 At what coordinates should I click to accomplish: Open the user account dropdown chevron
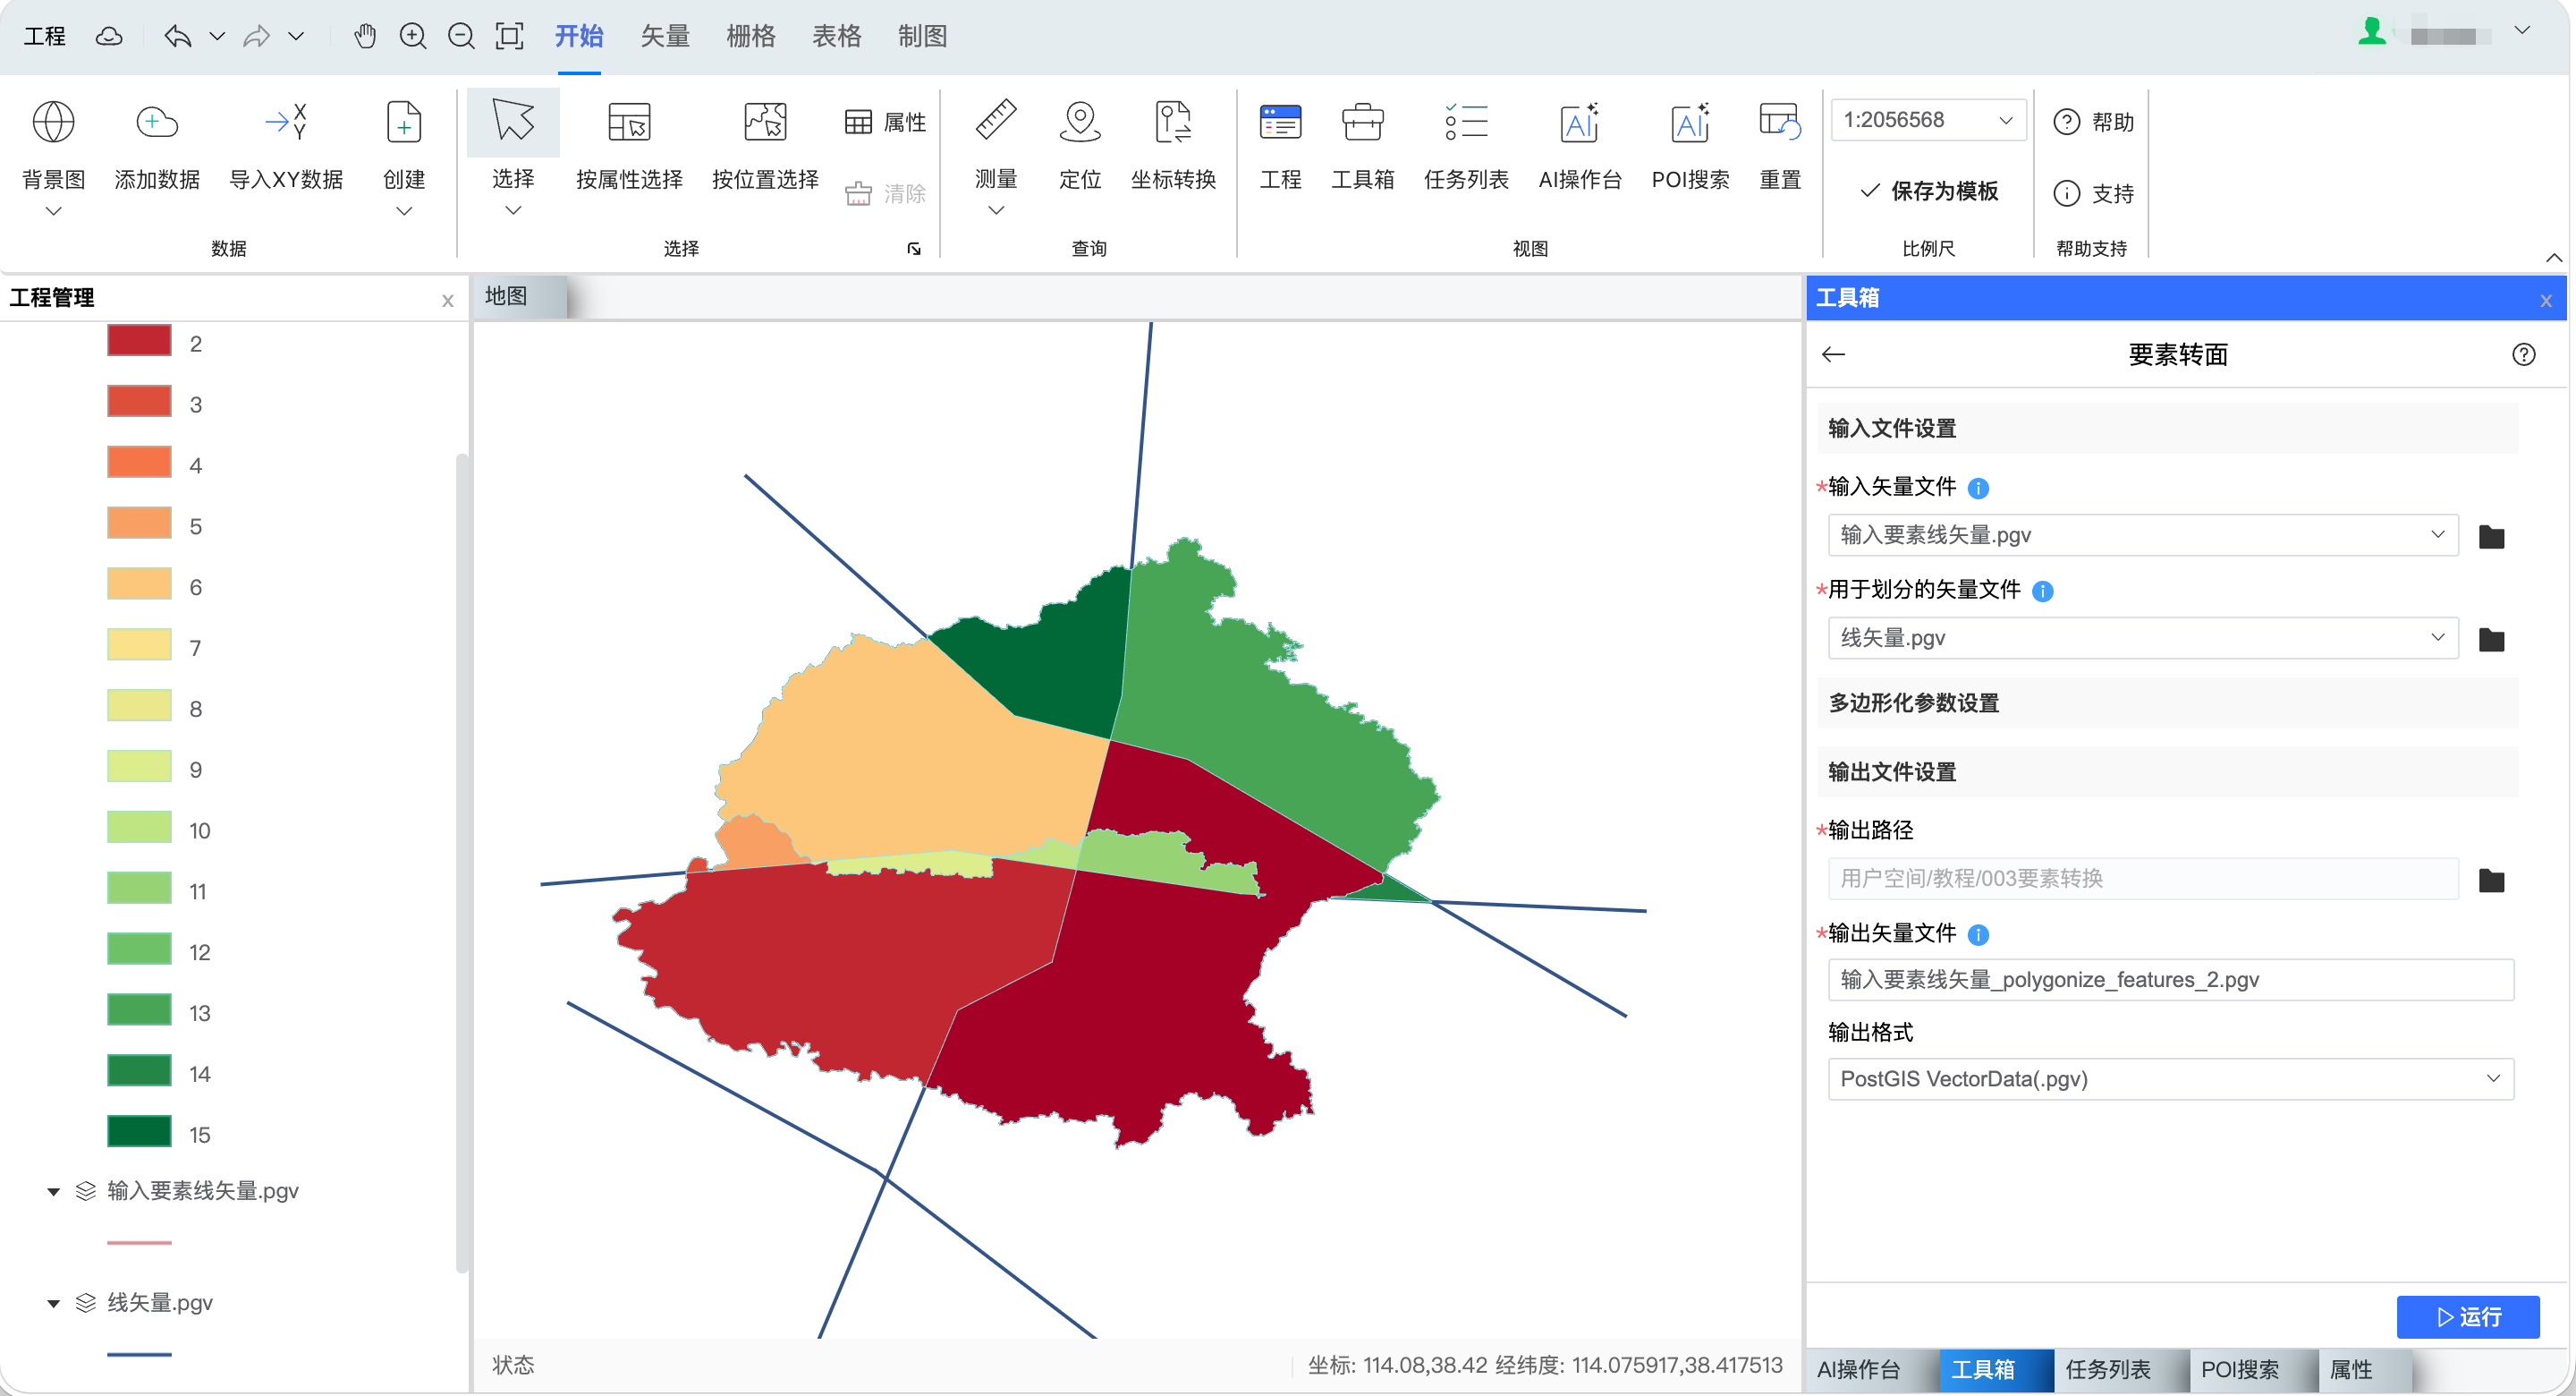[x=2522, y=31]
